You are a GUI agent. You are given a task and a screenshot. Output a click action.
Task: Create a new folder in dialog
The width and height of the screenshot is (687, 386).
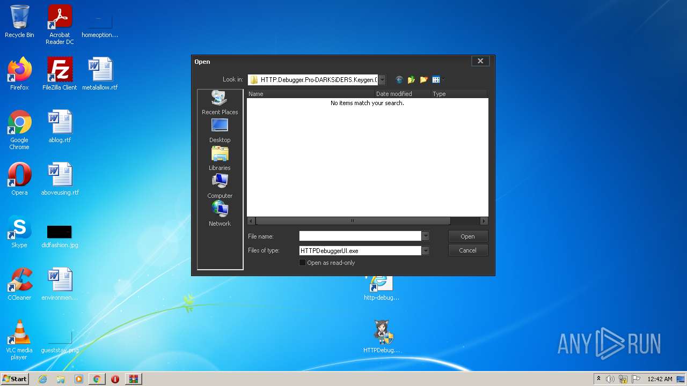click(424, 80)
